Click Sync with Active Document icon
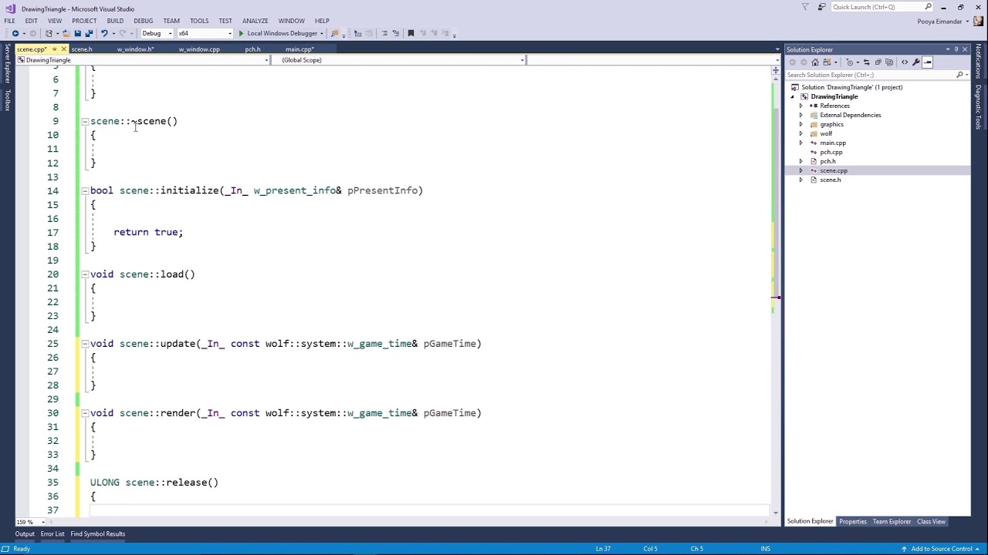The width and height of the screenshot is (988, 555). 867,62
